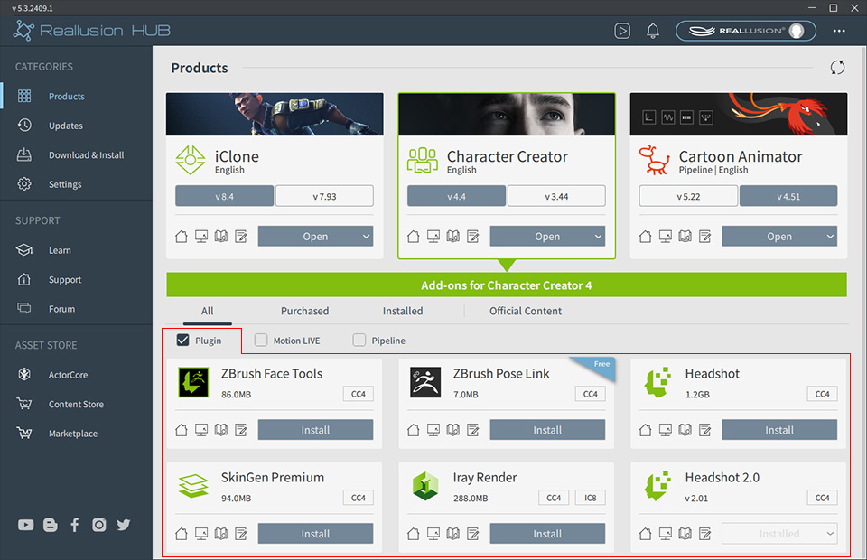
Task: Expand Cartoon Animator Open dropdown arrow
Action: [x=831, y=237]
